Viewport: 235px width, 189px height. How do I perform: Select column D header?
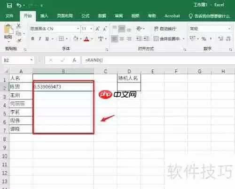129,71
